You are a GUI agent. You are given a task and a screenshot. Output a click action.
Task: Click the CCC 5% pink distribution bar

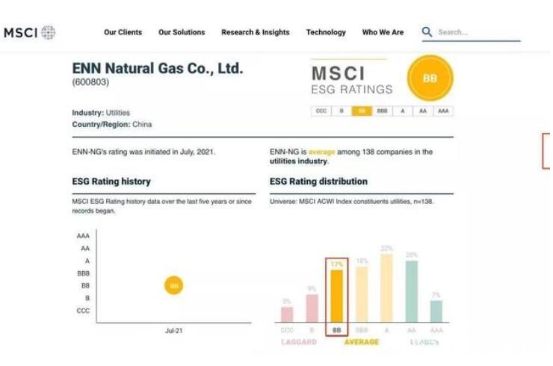click(287, 314)
